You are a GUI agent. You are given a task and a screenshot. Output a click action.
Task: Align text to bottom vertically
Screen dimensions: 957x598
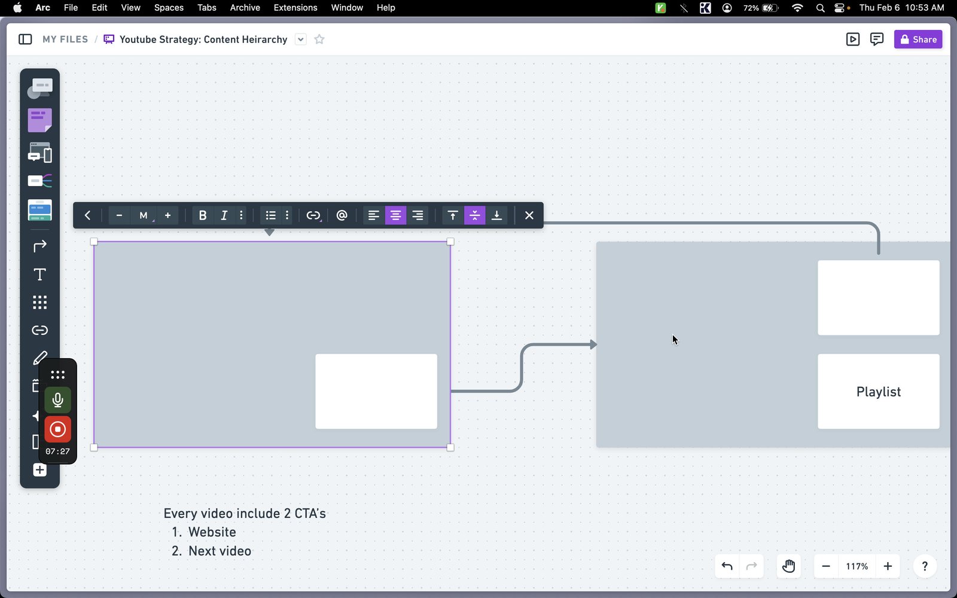pyautogui.click(x=496, y=215)
